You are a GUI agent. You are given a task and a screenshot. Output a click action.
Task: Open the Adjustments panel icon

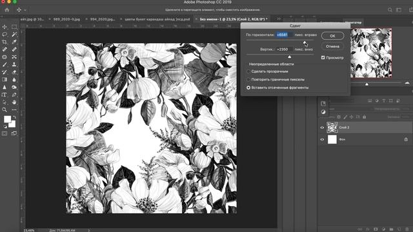pos(323,112)
